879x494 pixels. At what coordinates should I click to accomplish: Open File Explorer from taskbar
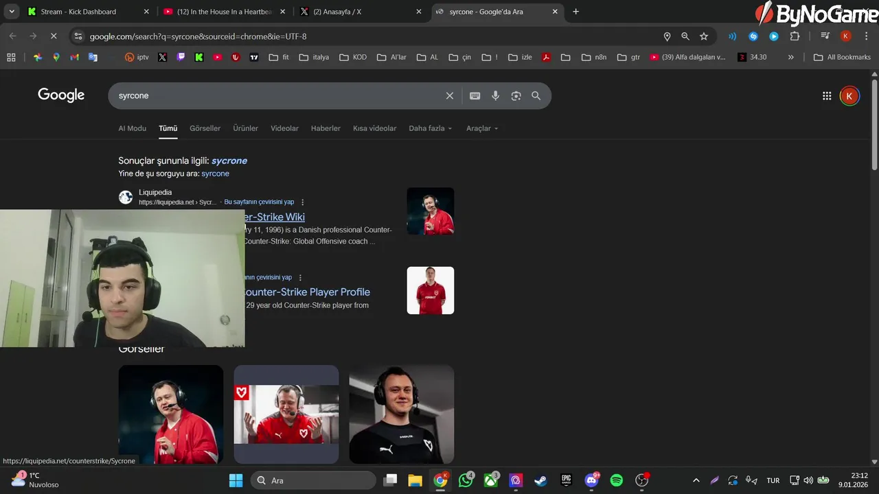click(x=415, y=480)
